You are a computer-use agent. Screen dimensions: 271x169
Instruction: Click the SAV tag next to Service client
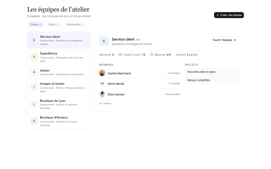pos(138,40)
